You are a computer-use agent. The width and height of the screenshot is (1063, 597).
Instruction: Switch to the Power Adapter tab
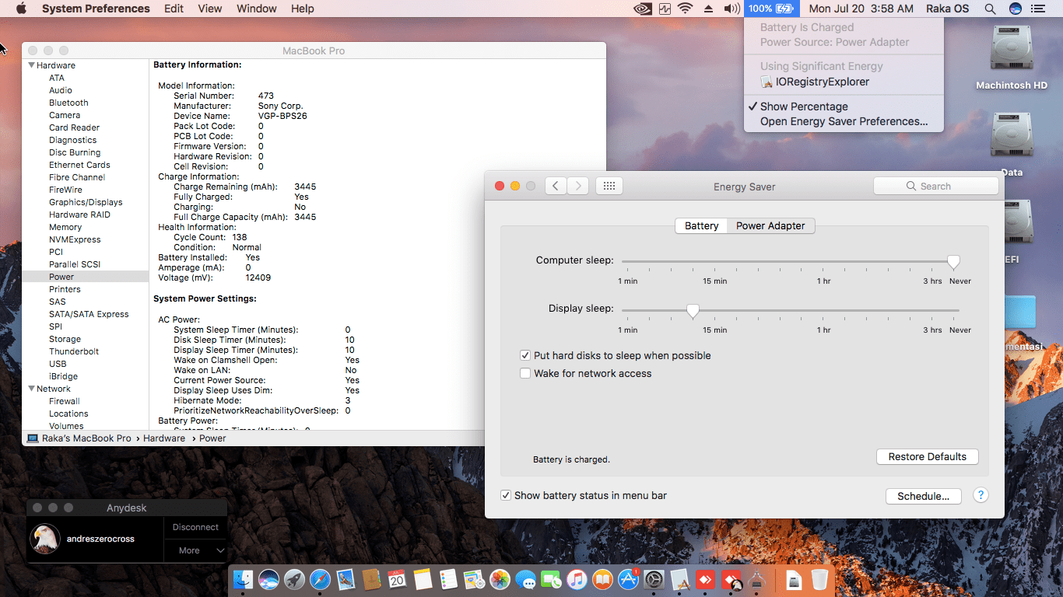770,225
